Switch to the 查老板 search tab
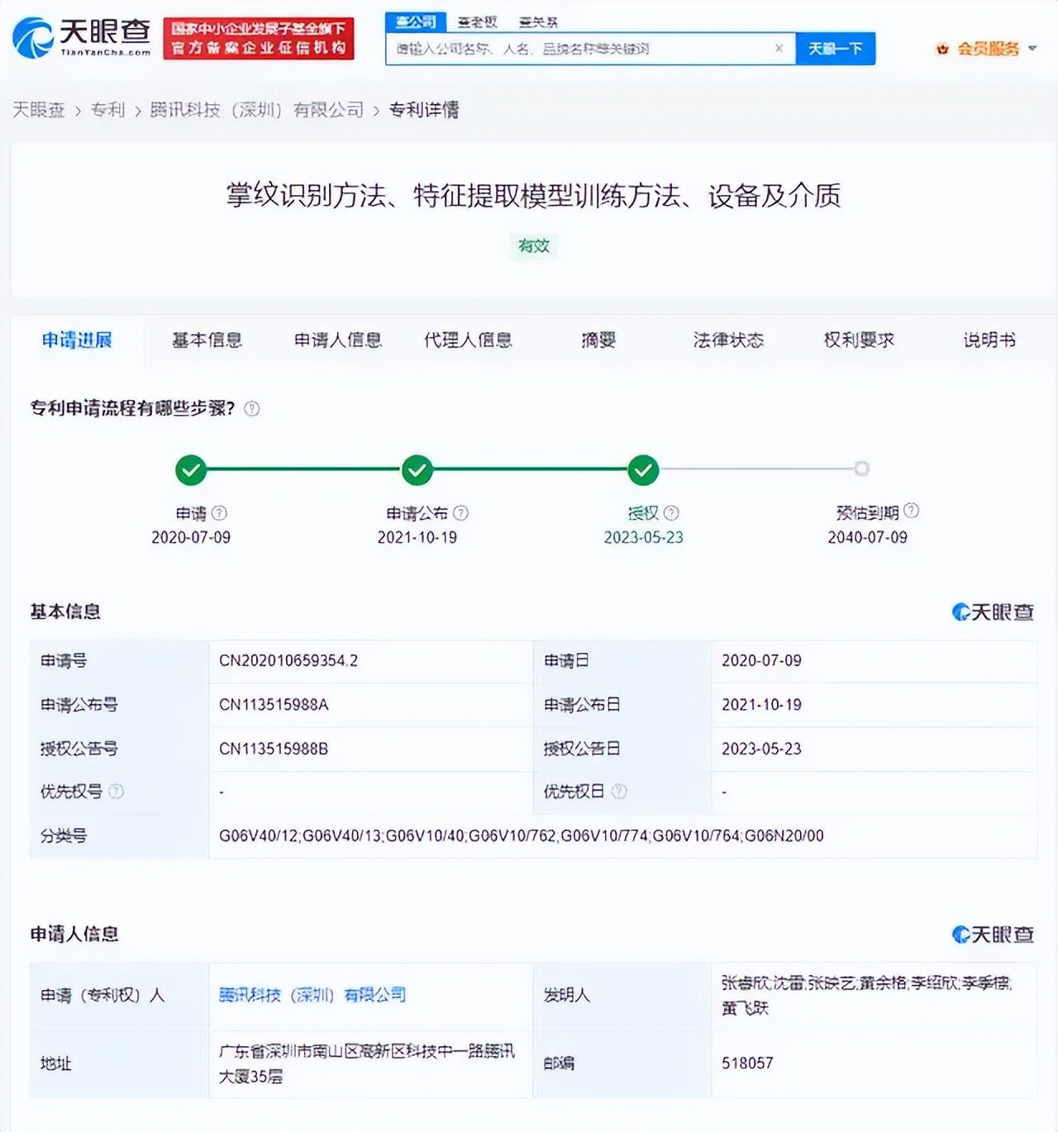1058x1132 pixels. pyautogui.click(x=476, y=21)
